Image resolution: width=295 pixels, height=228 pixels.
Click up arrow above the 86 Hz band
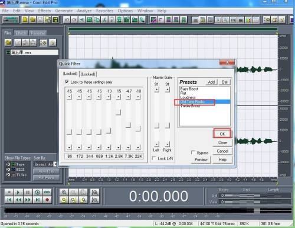click(x=69, y=97)
